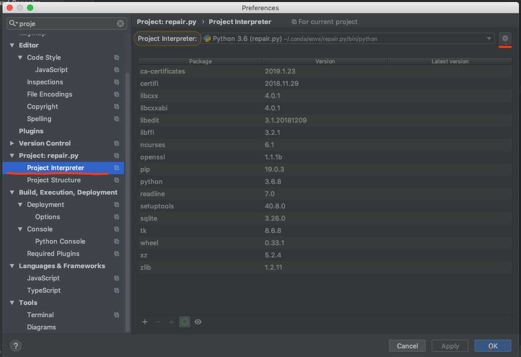Click the magnifier search history icon
Screen dimensions: 521x357
[x=13, y=23]
